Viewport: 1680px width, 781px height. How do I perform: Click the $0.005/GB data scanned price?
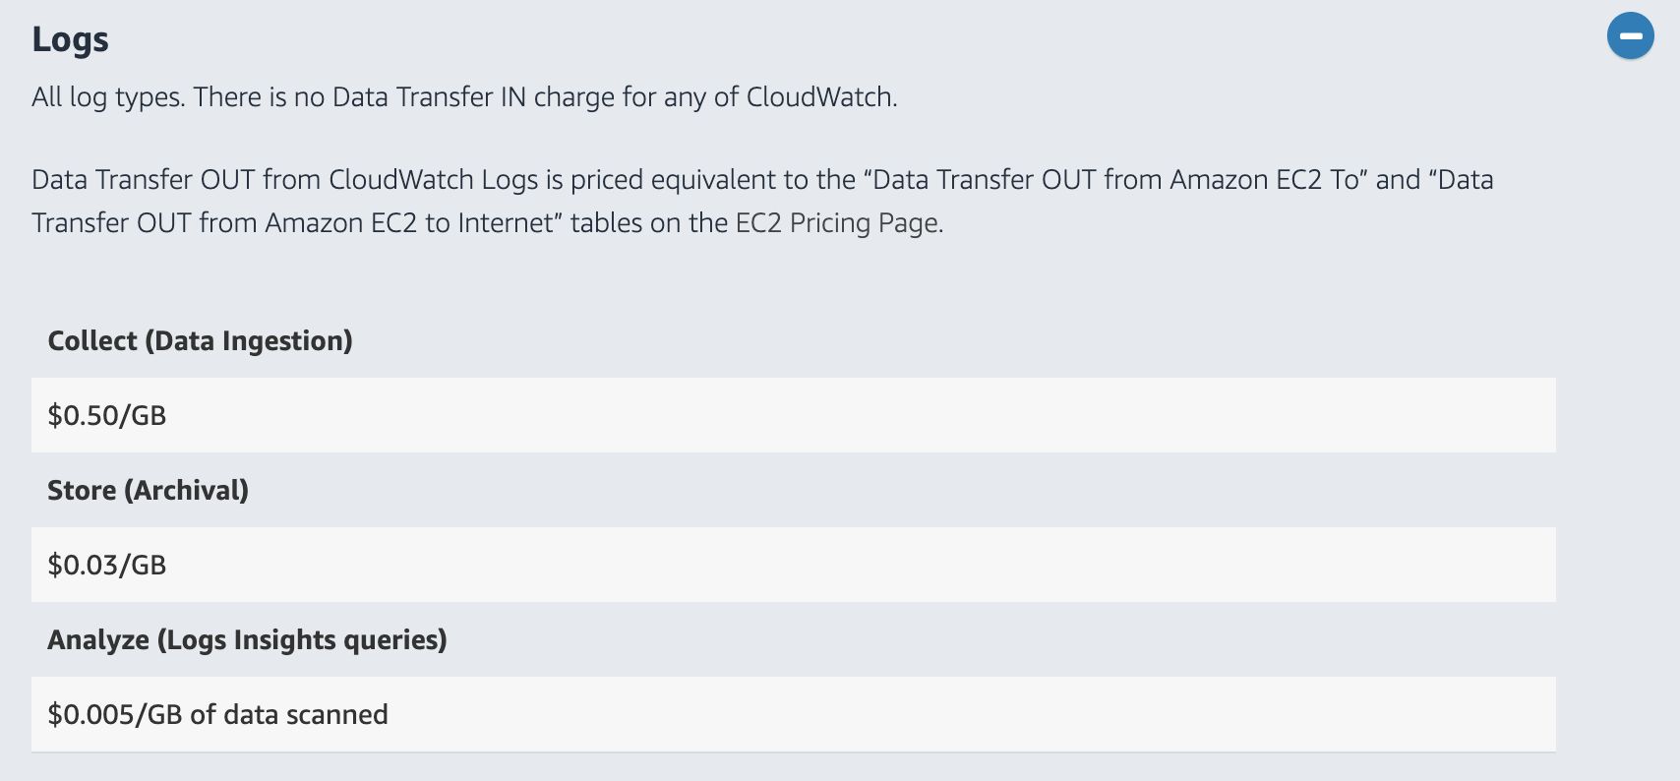(x=218, y=714)
